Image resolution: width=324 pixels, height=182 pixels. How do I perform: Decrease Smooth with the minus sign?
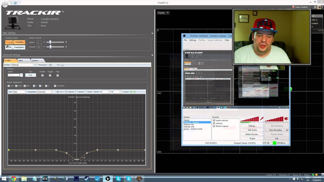tap(44, 47)
